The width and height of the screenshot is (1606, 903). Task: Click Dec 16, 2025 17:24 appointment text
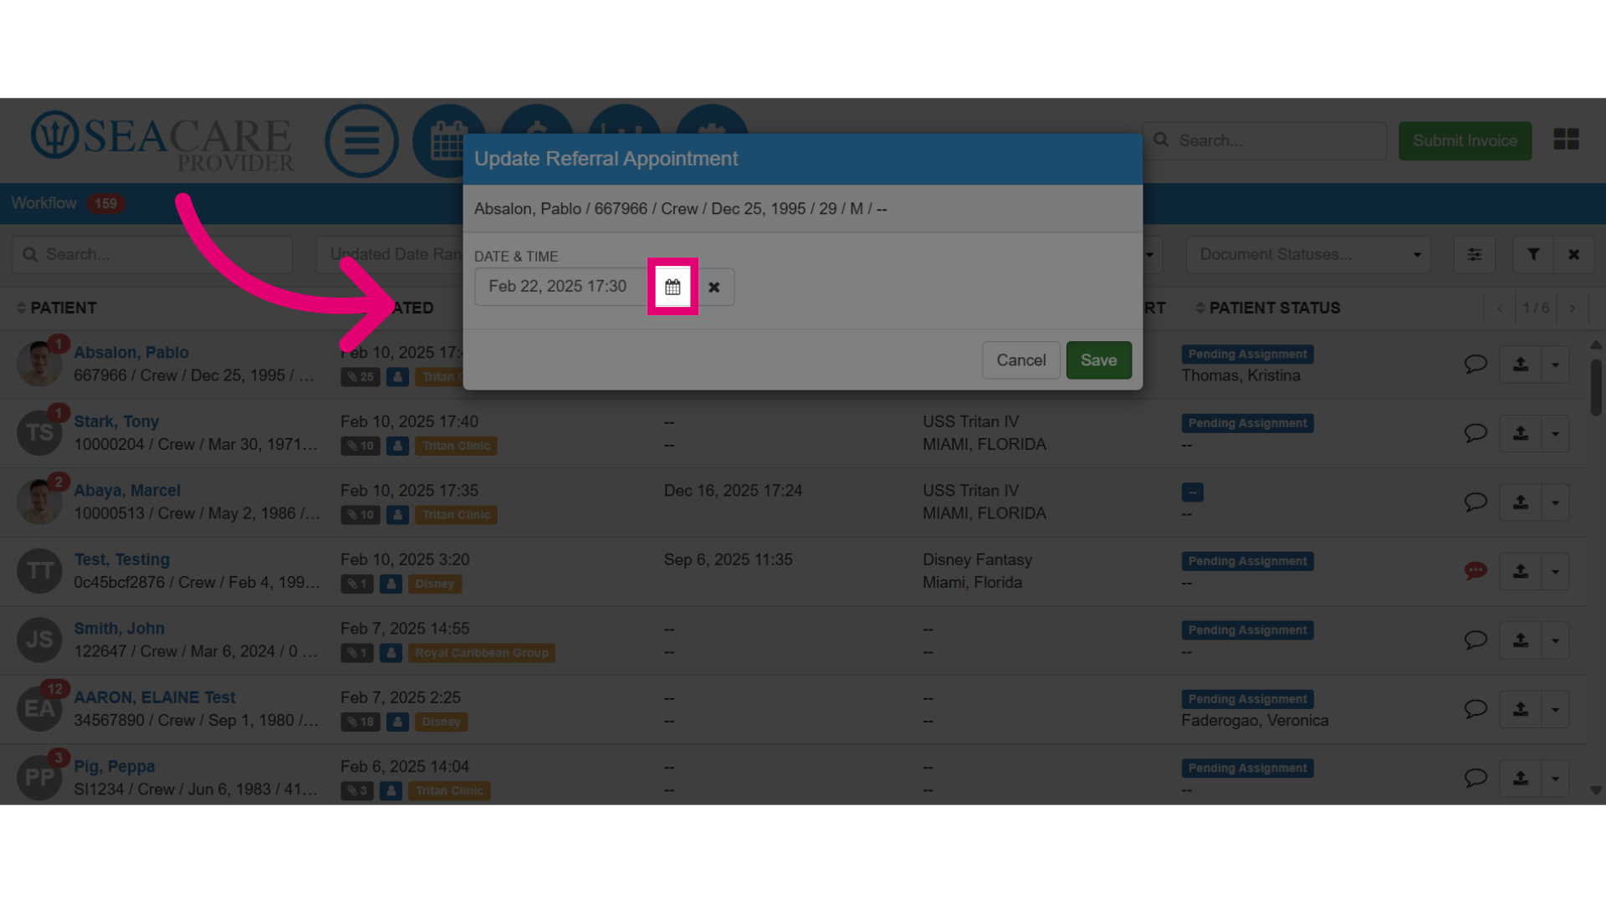pyautogui.click(x=733, y=491)
